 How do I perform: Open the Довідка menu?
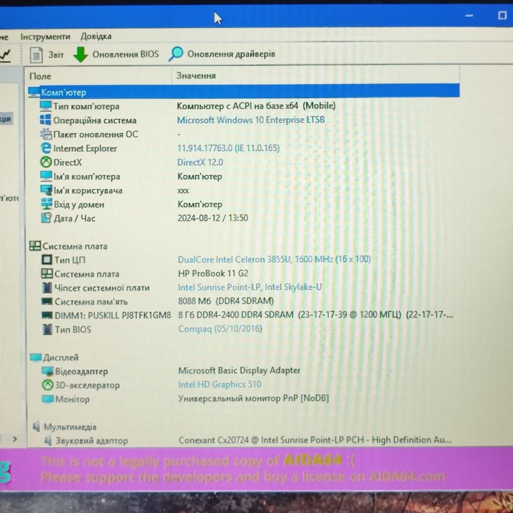pyautogui.click(x=96, y=36)
